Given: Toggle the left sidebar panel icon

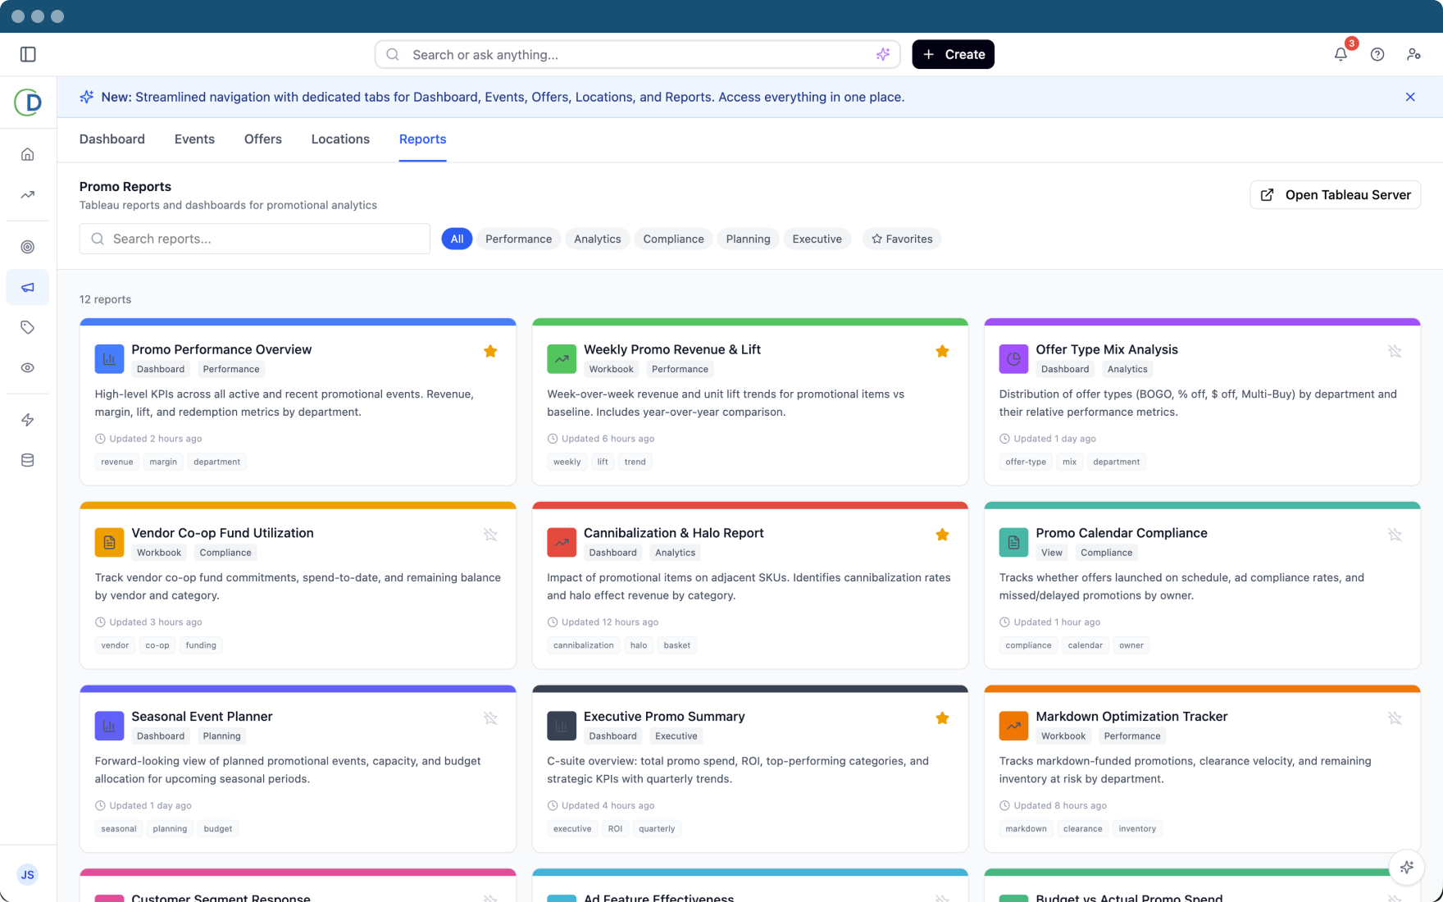Looking at the screenshot, I should tap(28, 54).
